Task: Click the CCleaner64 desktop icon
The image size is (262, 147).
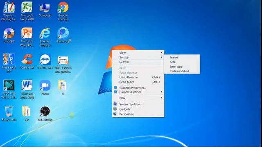Action: tap(27, 61)
